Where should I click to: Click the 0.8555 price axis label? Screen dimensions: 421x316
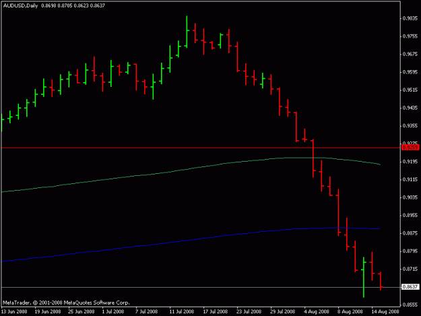coord(410,305)
